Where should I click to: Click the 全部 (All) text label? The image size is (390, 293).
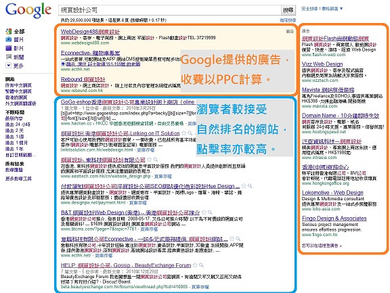(x=19, y=31)
